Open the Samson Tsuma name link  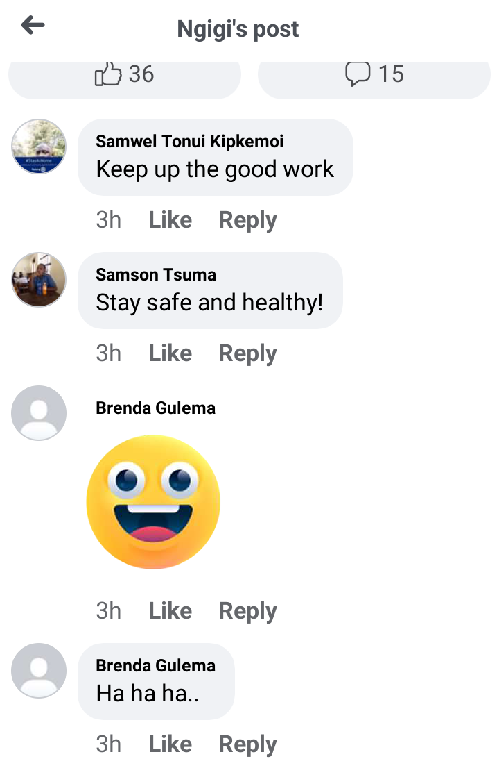pyautogui.click(x=156, y=275)
